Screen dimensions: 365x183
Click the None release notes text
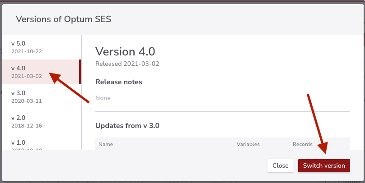pos(103,98)
